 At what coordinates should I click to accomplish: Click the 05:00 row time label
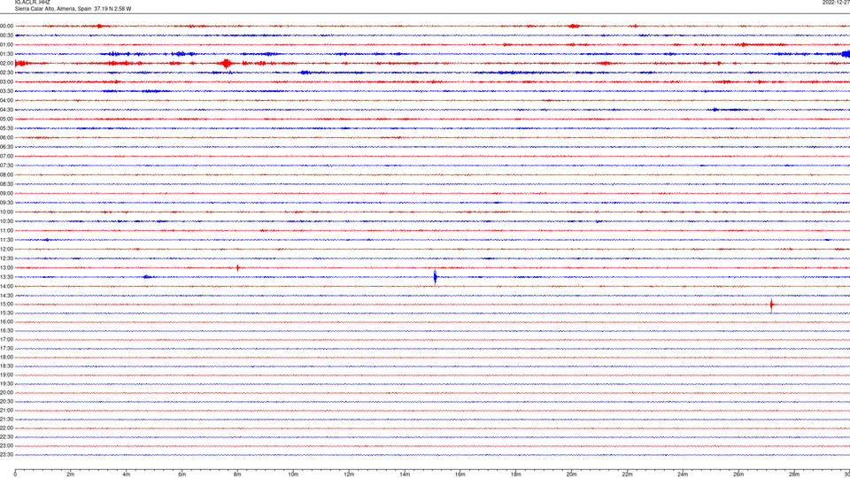(6, 119)
